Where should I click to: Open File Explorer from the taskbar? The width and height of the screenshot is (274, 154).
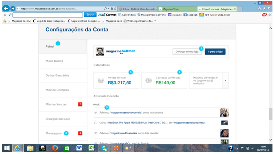click(x=30, y=148)
